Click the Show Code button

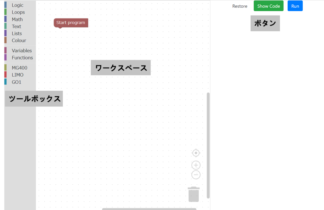pos(268,6)
